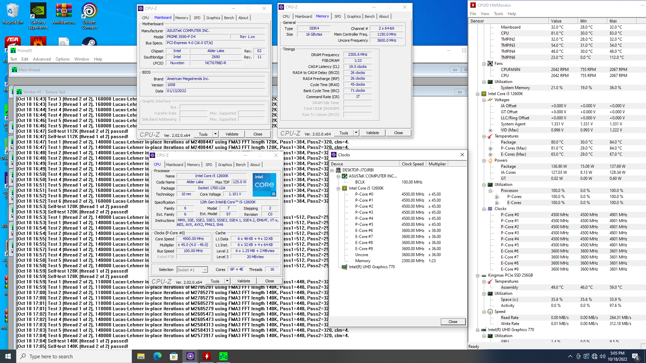Open the network tray icon
This screenshot has width=646, height=363.
[594, 356]
